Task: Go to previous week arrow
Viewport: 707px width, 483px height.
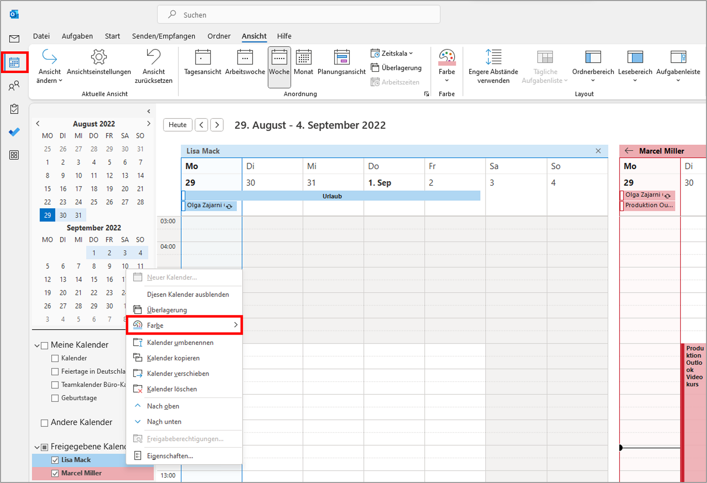Action: click(202, 125)
